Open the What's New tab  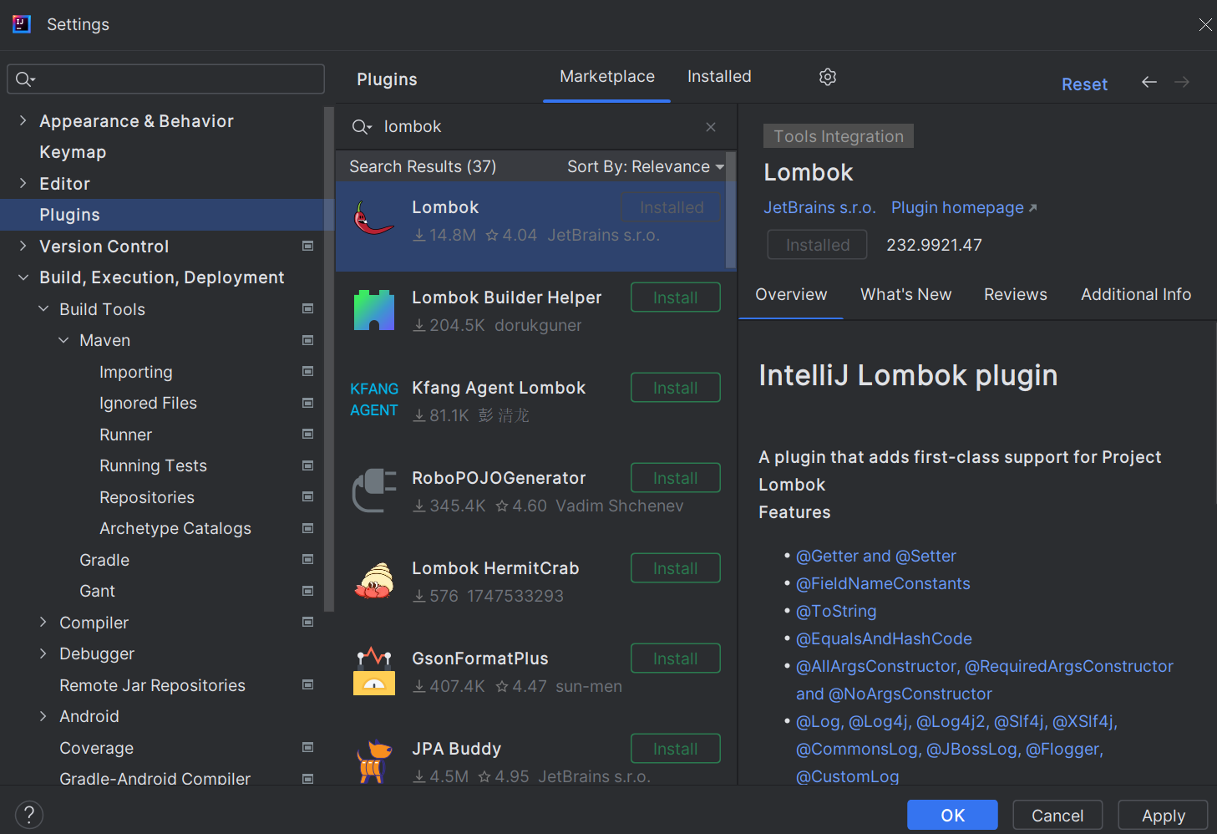click(906, 294)
